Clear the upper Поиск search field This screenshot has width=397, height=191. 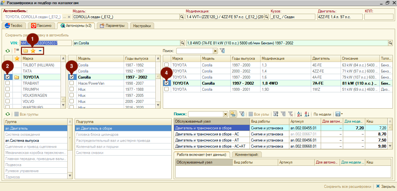tap(215, 51)
